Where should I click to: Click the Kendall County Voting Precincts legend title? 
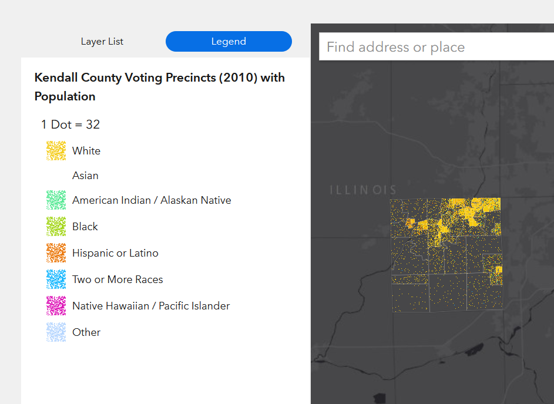[x=159, y=87]
